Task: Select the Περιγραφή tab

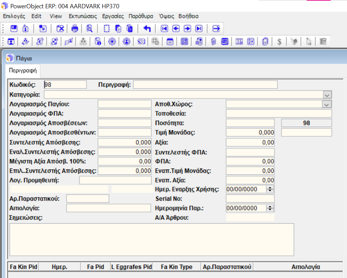Action: (x=23, y=70)
